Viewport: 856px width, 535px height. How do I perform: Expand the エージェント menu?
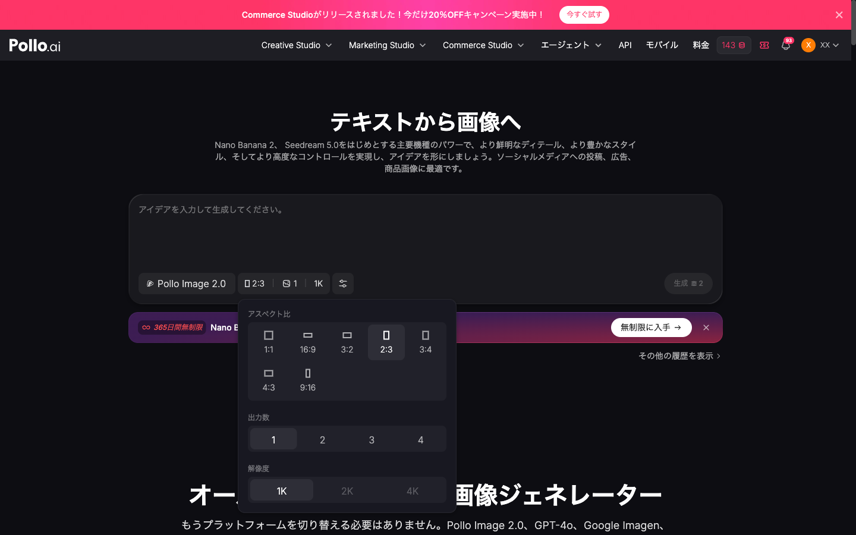pyautogui.click(x=571, y=45)
